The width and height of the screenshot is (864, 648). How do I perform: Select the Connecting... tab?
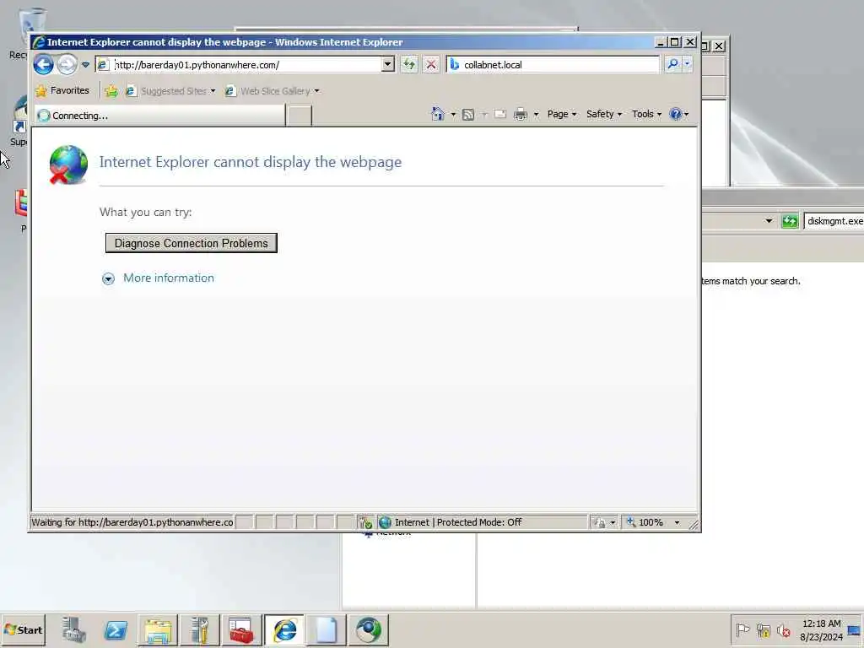(x=159, y=115)
